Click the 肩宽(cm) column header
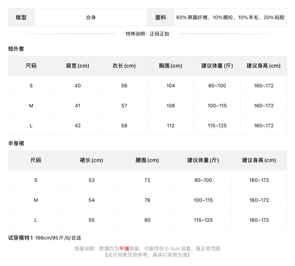295x266 pixels. pos(77,66)
